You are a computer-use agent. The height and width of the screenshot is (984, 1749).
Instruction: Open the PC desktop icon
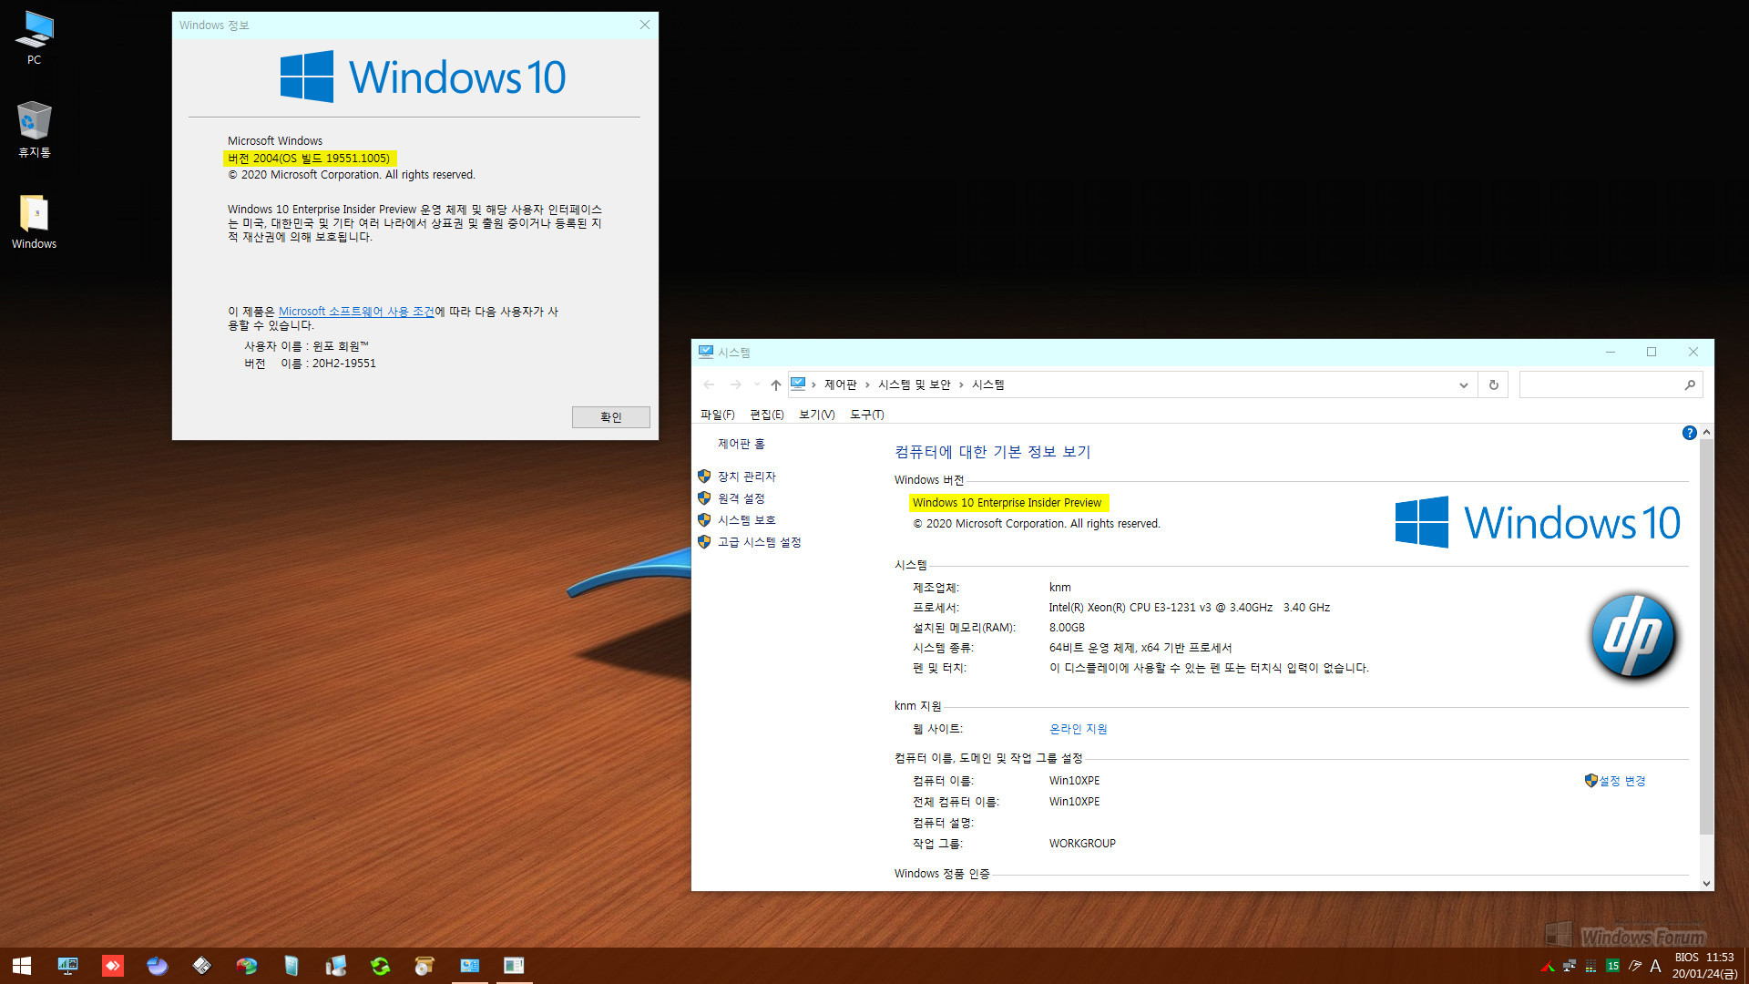[34, 38]
